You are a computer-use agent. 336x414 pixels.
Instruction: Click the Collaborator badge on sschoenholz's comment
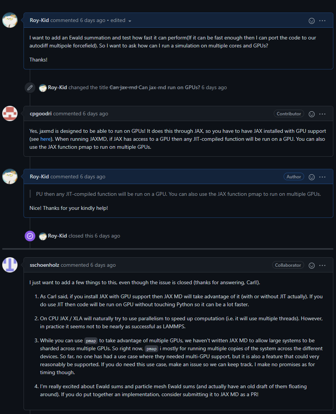pyautogui.click(x=288, y=265)
